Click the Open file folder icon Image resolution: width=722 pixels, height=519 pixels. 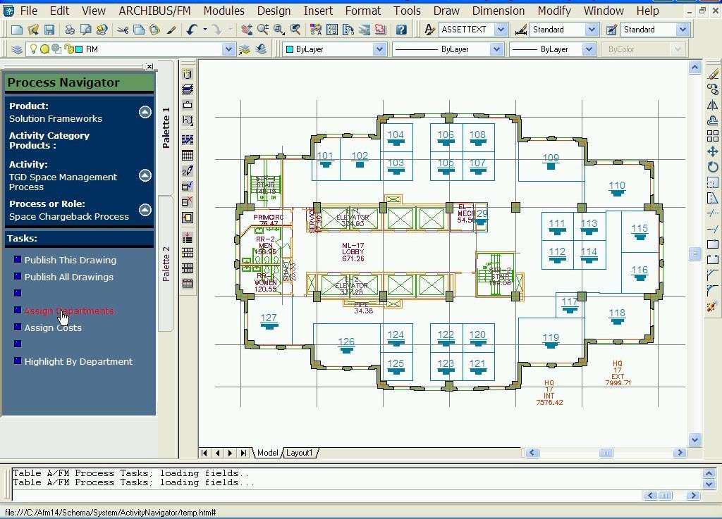33,30
